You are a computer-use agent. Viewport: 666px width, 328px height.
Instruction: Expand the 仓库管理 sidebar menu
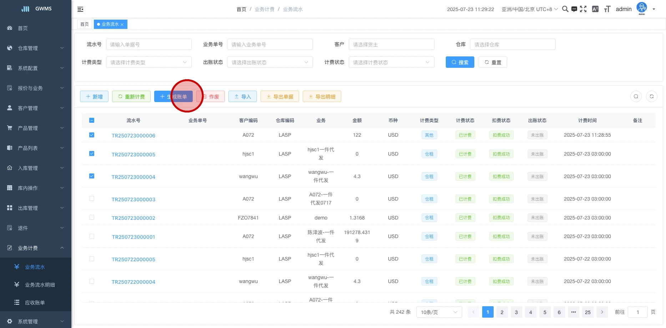36,48
